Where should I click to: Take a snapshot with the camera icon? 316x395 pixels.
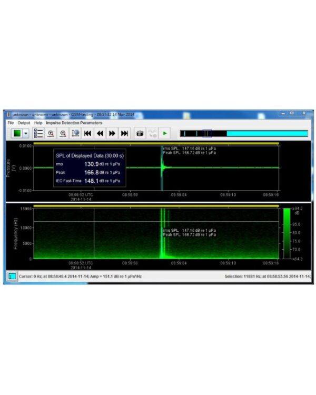[x=140, y=134]
